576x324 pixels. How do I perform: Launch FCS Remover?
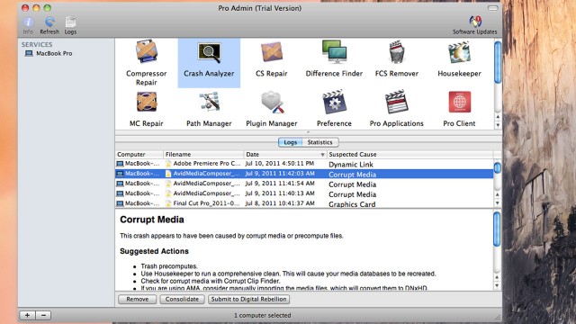coord(397,58)
